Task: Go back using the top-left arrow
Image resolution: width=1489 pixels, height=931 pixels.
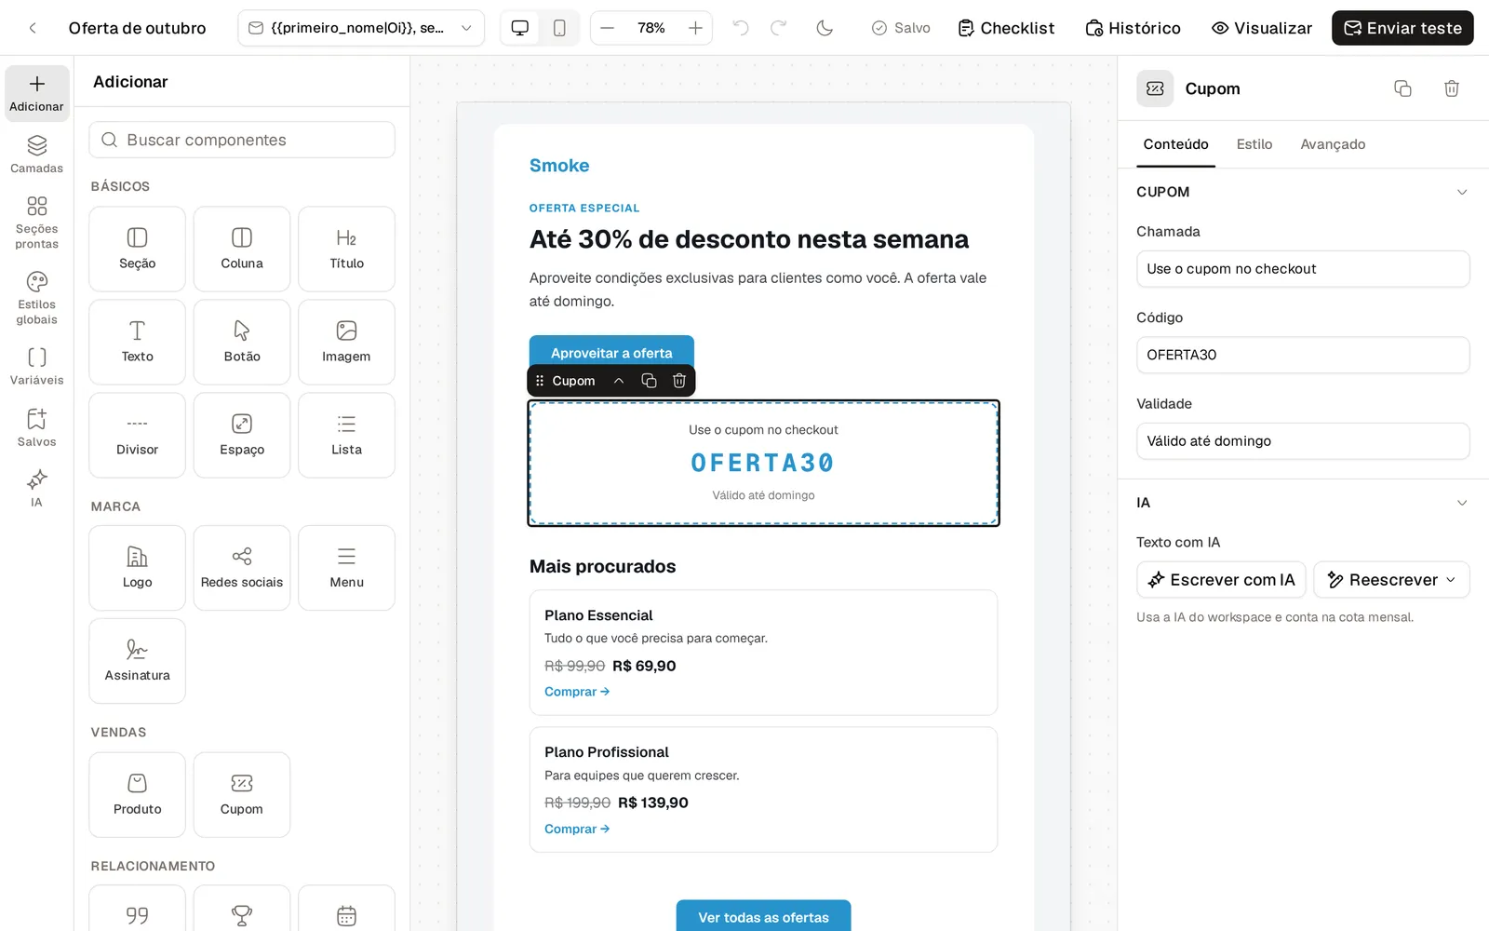Action: pyautogui.click(x=33, y=28)
